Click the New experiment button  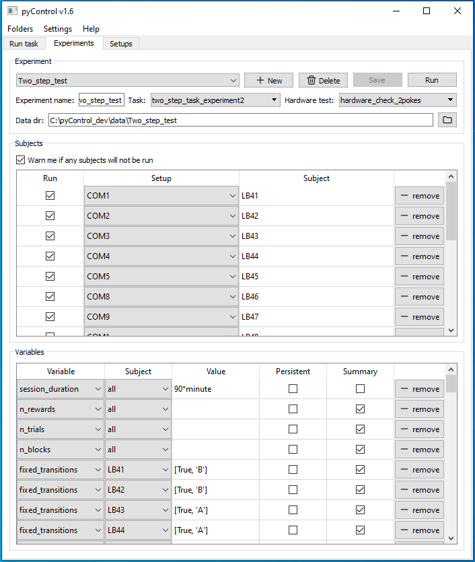268,80
